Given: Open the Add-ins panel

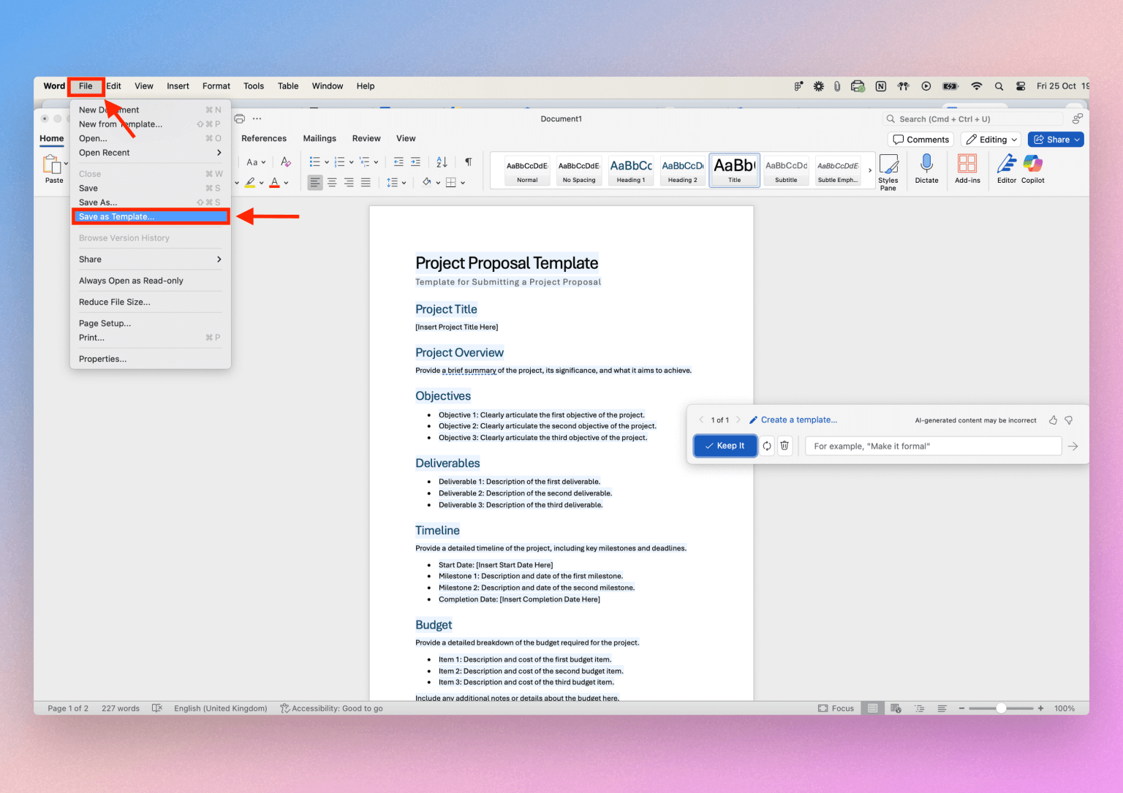Looking at the screenshot, I should tap(967, 170).
